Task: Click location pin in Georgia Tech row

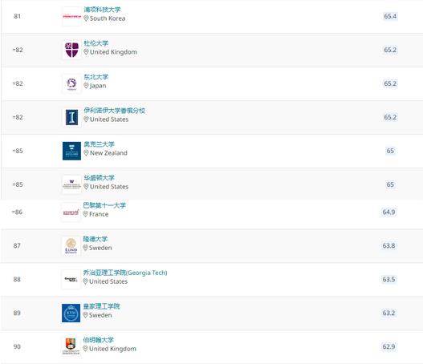Action: pos(86,281)
